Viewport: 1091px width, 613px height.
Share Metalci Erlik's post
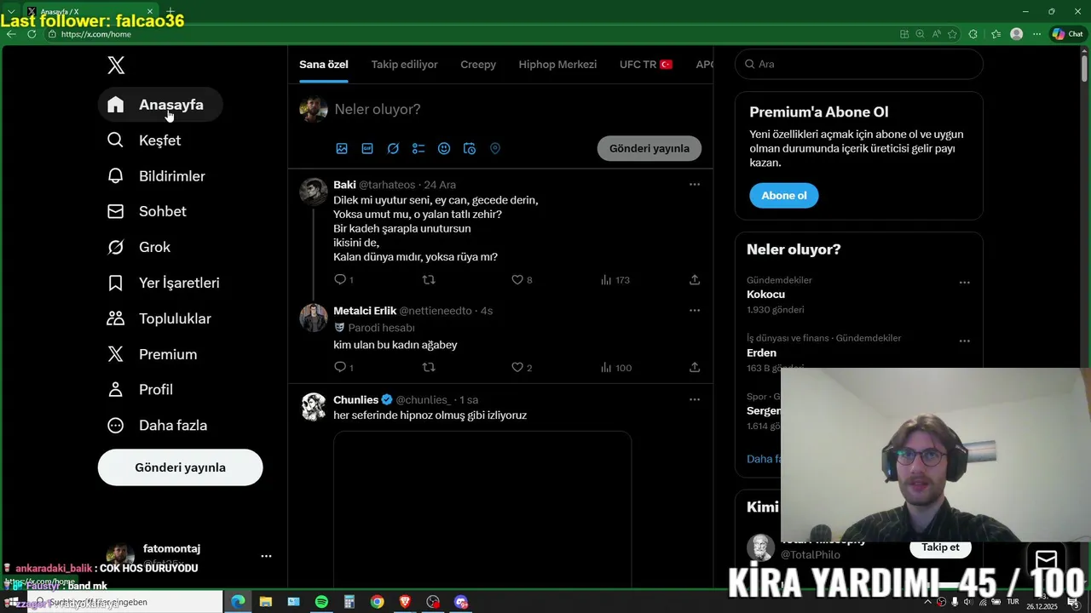[x=695, y=367]
